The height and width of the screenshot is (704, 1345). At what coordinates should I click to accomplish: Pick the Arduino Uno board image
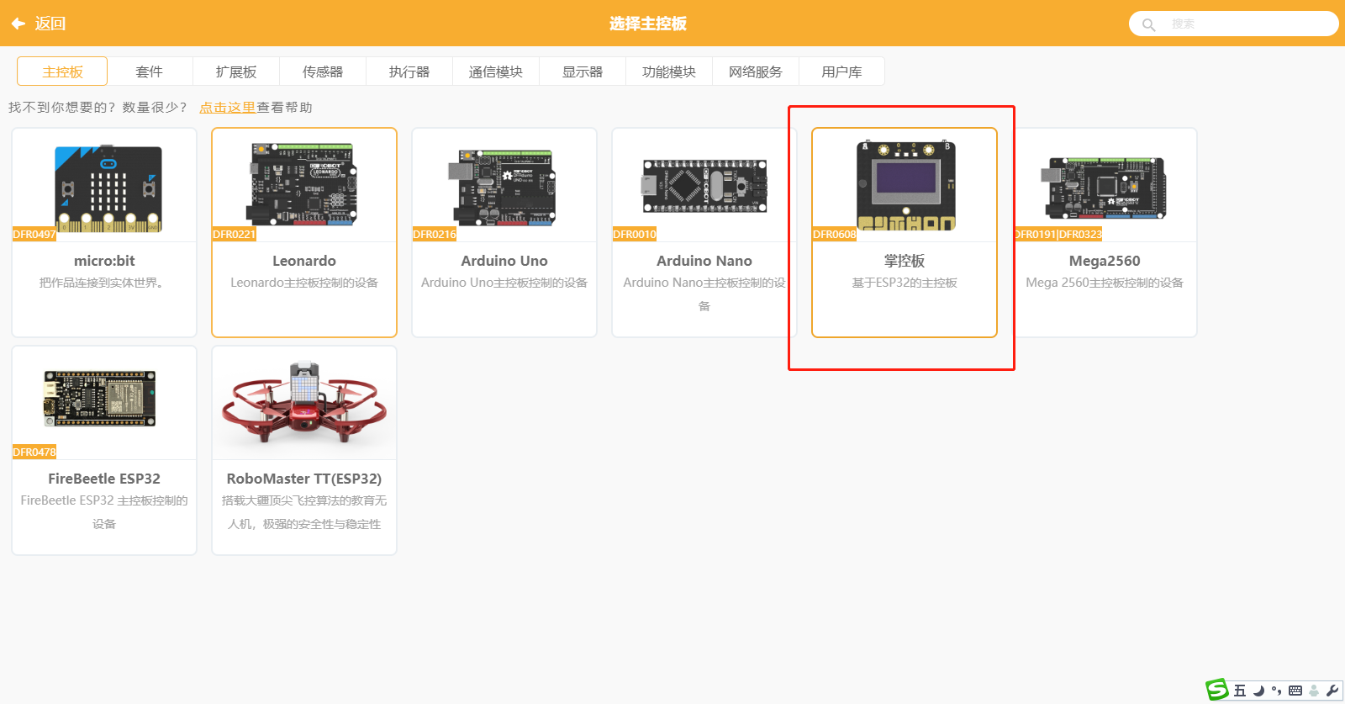pyautogui.click(x=502, y=188)
